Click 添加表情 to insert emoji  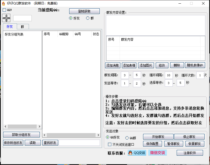point(129,65)
